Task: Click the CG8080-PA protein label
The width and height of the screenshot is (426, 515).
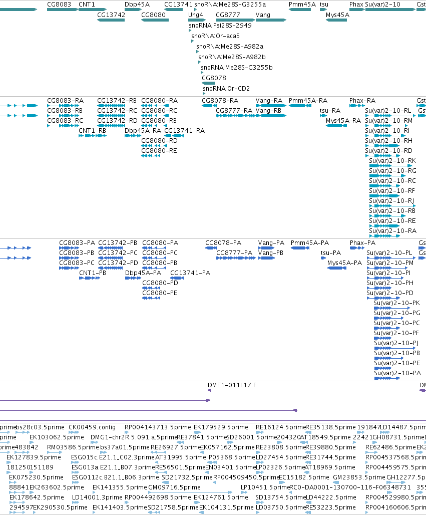Action: click(x=160, y=243)
